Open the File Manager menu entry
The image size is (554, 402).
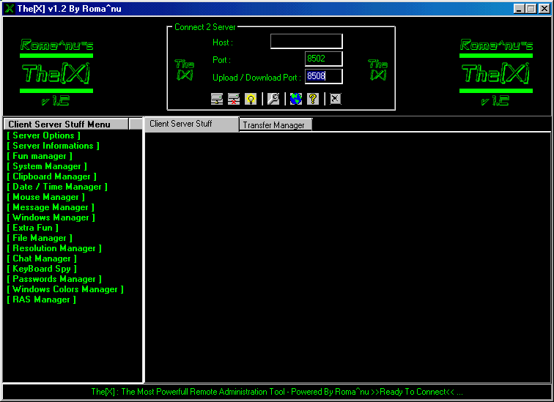click(x=40, y=238)
